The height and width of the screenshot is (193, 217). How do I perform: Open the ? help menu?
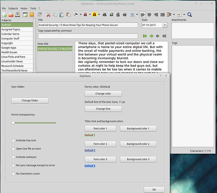[39, 8]
